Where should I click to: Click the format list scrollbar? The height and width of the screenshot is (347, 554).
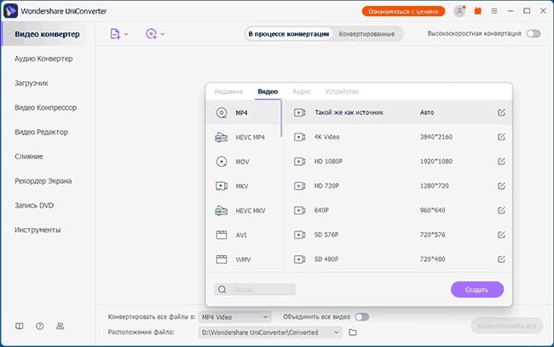pyautogui.click(x=281, y=119)
